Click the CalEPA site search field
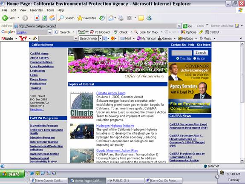The width and height of the screenshot is (245, 184). (182, 53)
